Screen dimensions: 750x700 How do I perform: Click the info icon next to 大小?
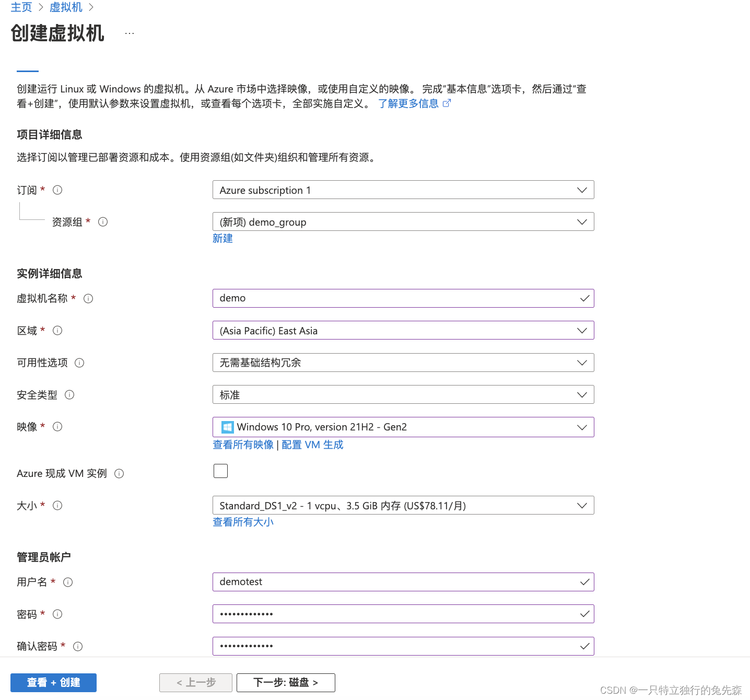[x=57, y=506]
